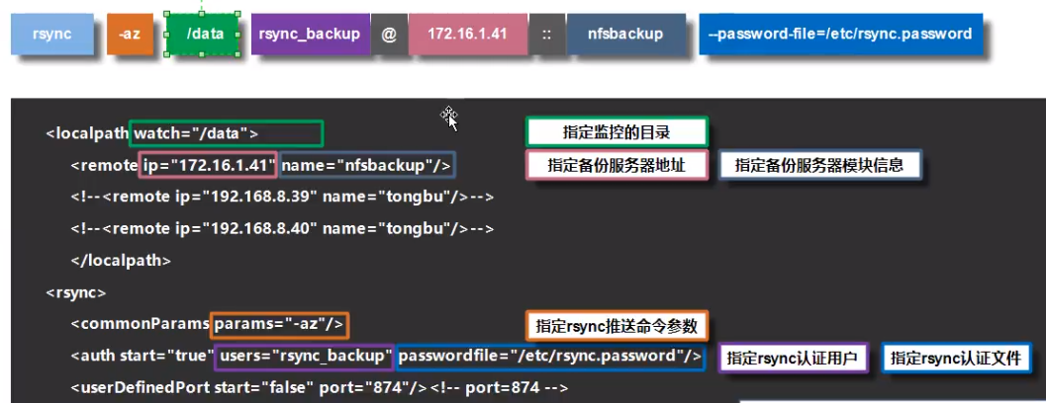Click the "<rsync>" tag line
This screenshot has width=1046, height=403.
(x=75, y=291)
